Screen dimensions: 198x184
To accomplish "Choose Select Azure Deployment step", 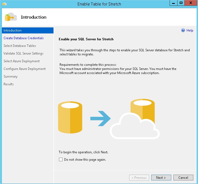I will 22,61.
